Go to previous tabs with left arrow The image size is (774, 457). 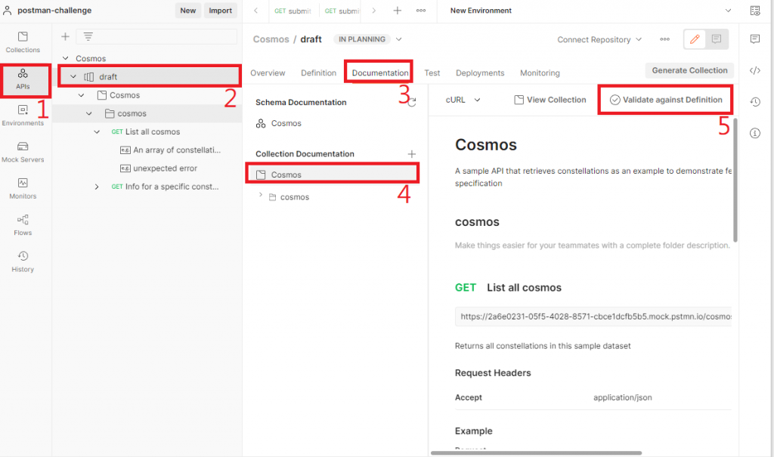pos(255,11)
